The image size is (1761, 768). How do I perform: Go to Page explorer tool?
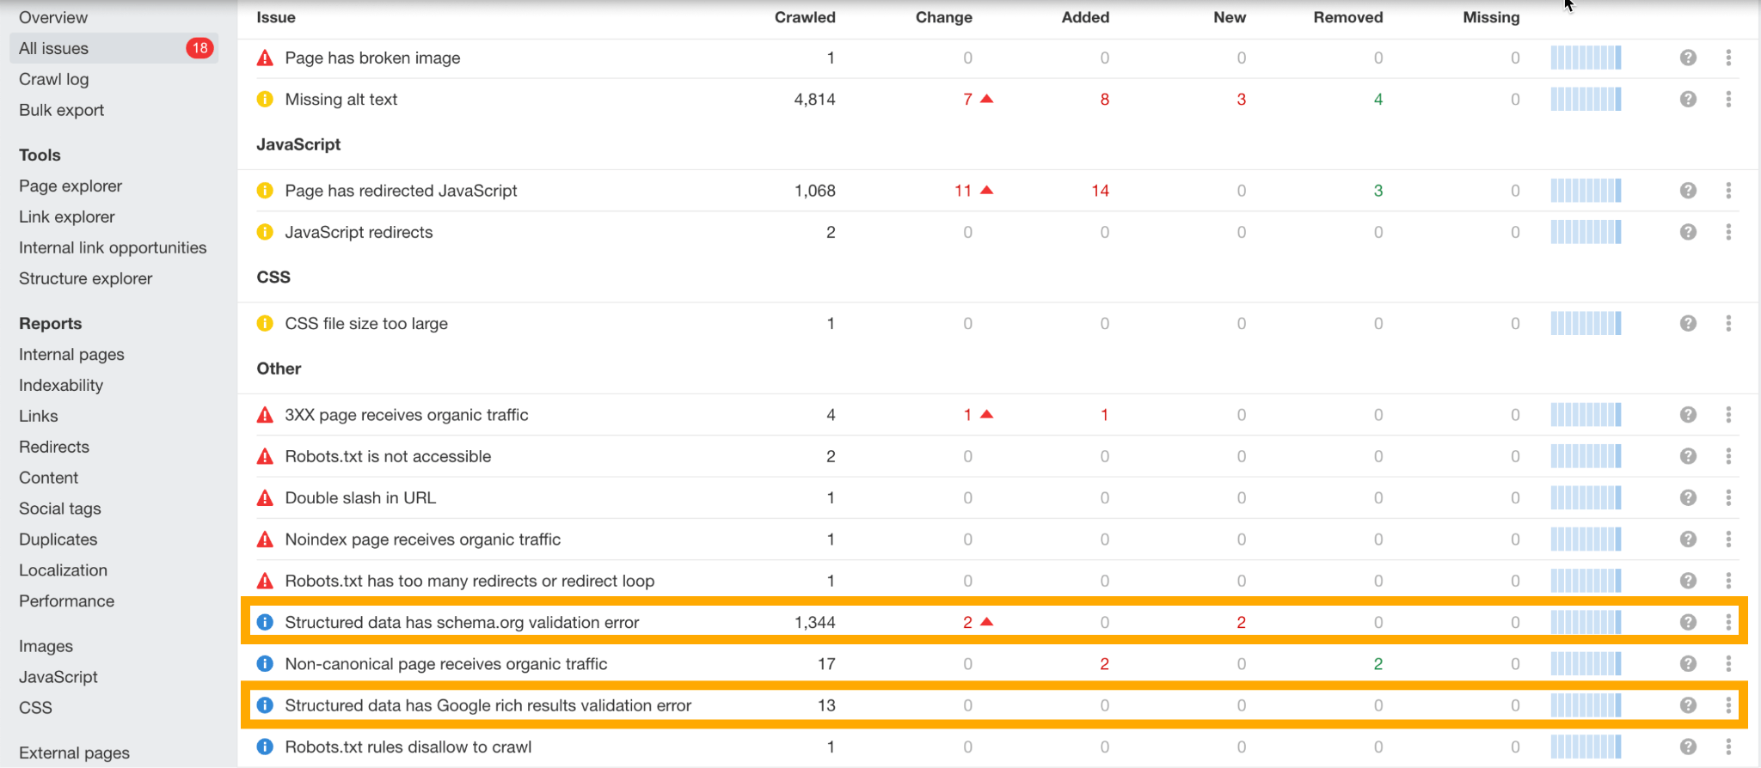pyautogui.click(x=71, y=186)
